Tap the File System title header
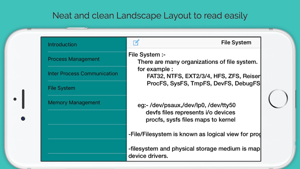The width and height of the screenshot is (300, 169). pos(236,43)
